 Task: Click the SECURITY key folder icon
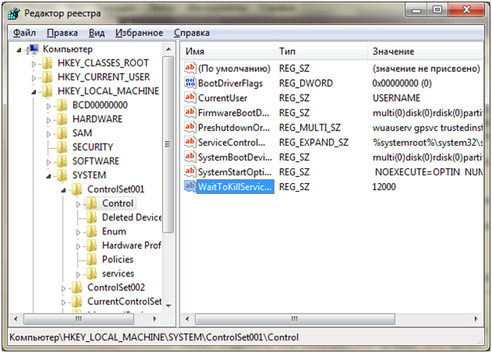click(x=62, y=147)
